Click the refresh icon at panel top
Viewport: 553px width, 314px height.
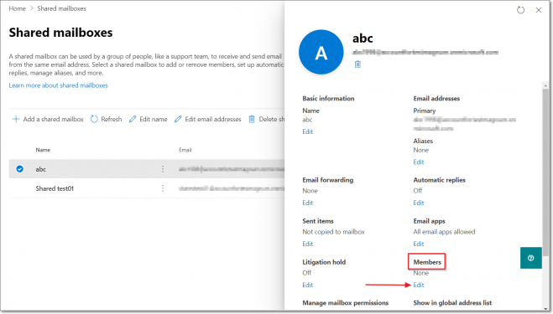(520, 10)
